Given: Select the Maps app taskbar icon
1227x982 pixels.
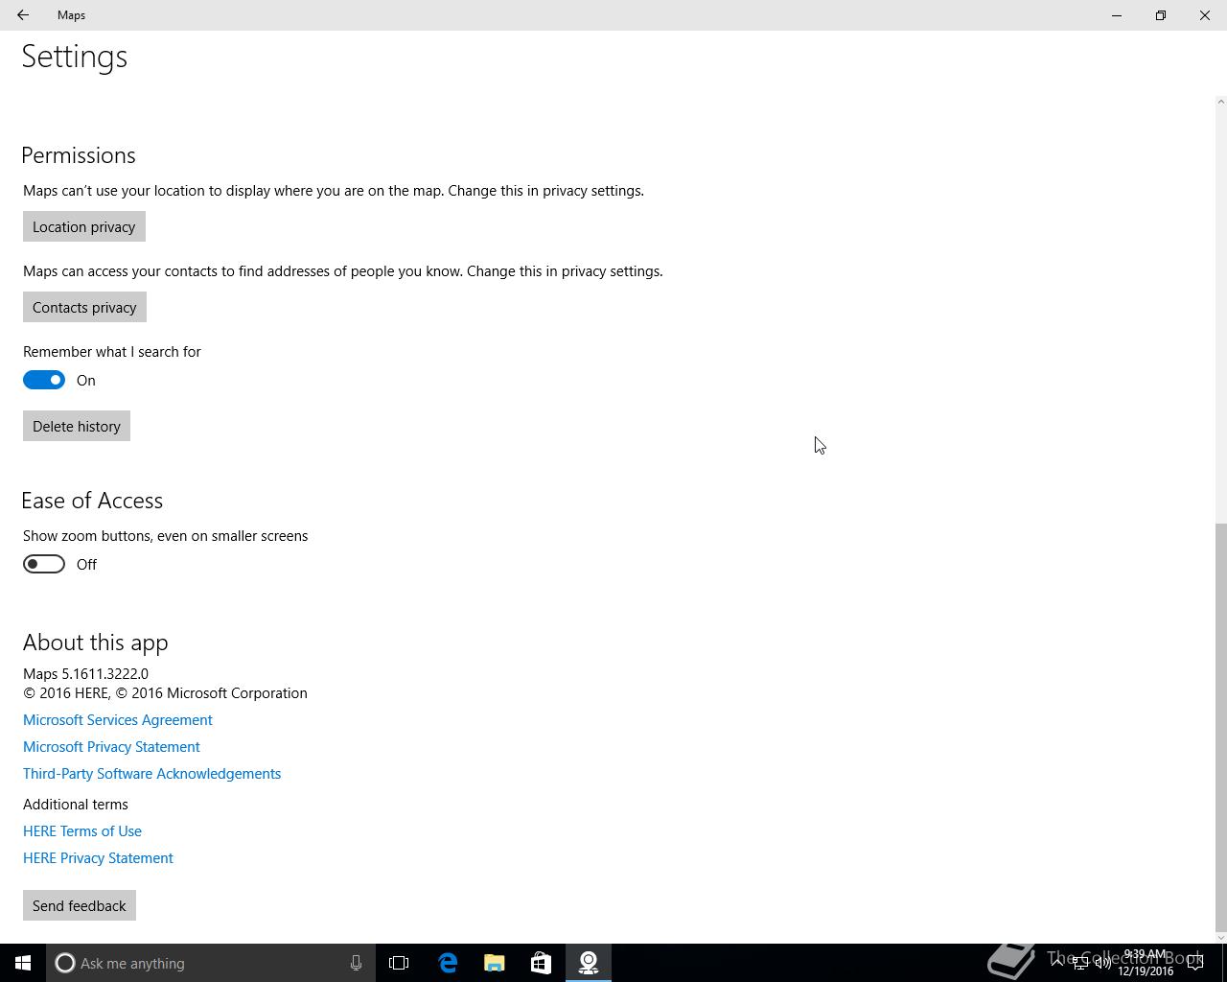Looking at the screenshot, I should pos(589,963).
